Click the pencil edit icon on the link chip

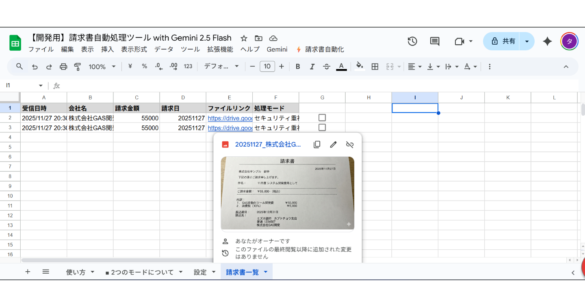click(333, 144)
